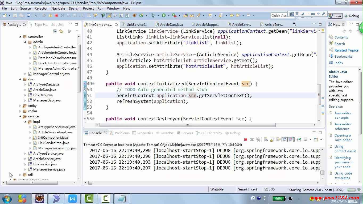Collapse the controller package

tap(20, 37)
